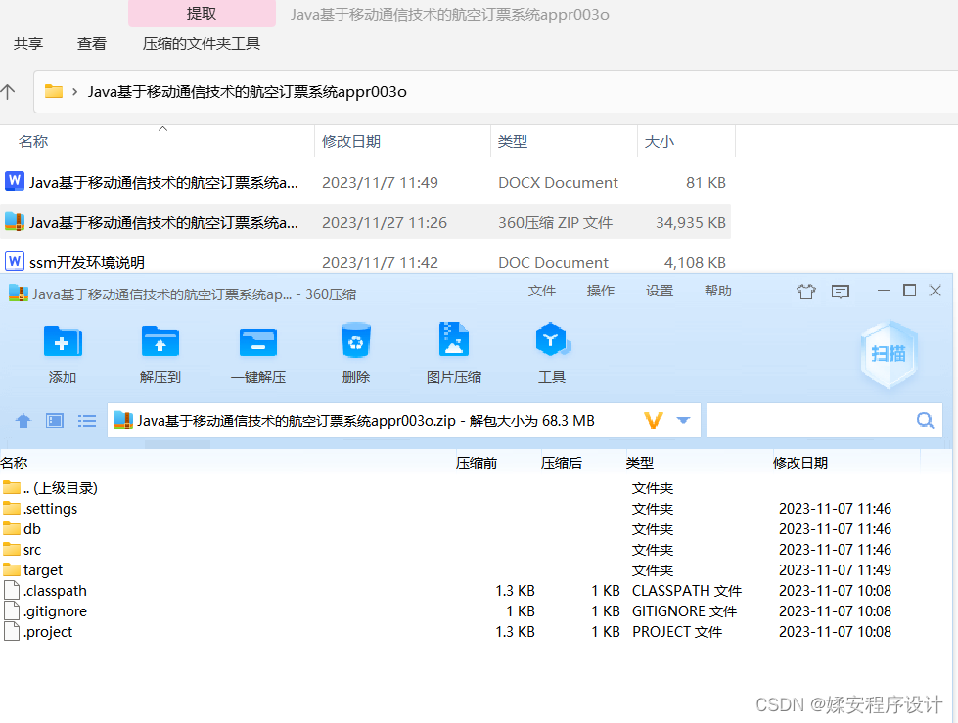Screen dimensions: 958x723
Task: Click the crown membership icon in titlebar
Action: pos(806,291)
